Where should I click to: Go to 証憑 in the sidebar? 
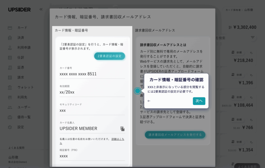21,67
